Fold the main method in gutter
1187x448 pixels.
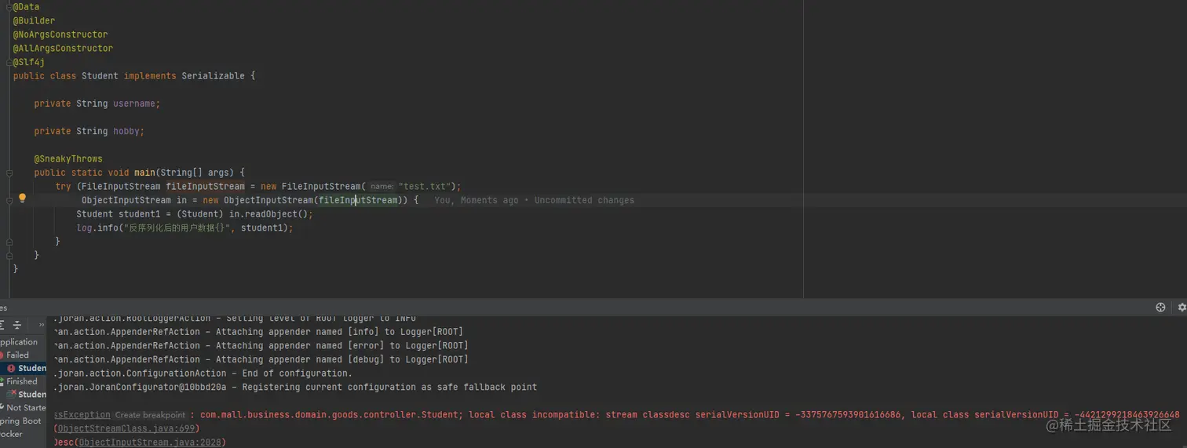[x=9, y=173]
